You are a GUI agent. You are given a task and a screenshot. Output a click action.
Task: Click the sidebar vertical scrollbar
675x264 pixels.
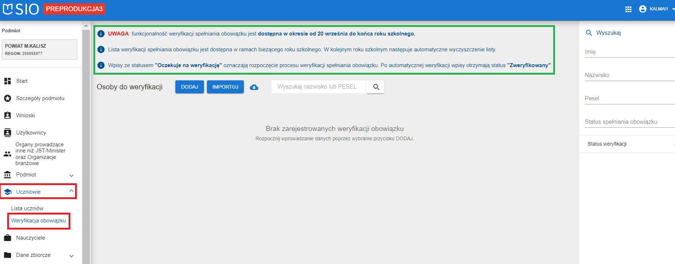[86, 143]
